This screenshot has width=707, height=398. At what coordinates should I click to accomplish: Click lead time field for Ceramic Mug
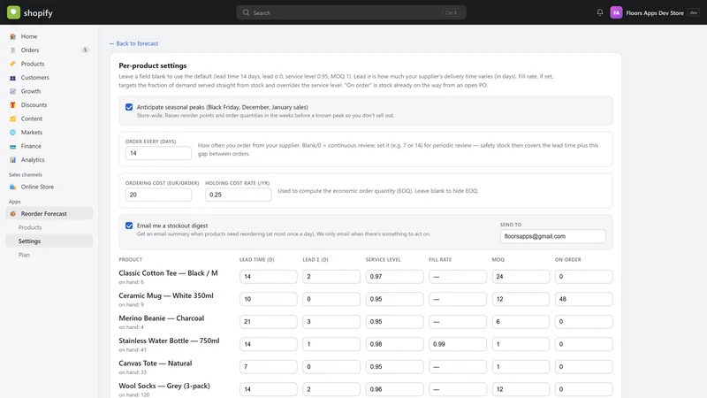[x=269, y=299]
